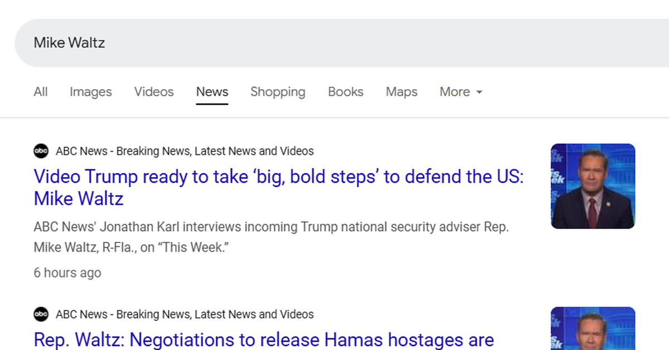Open the second article's thumbnail image

[x=593, y=329]
